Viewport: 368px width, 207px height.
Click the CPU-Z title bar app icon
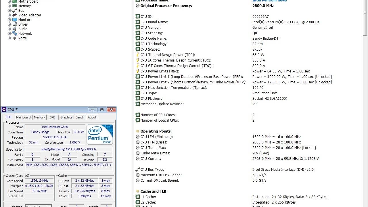click(x=4, y=110)
